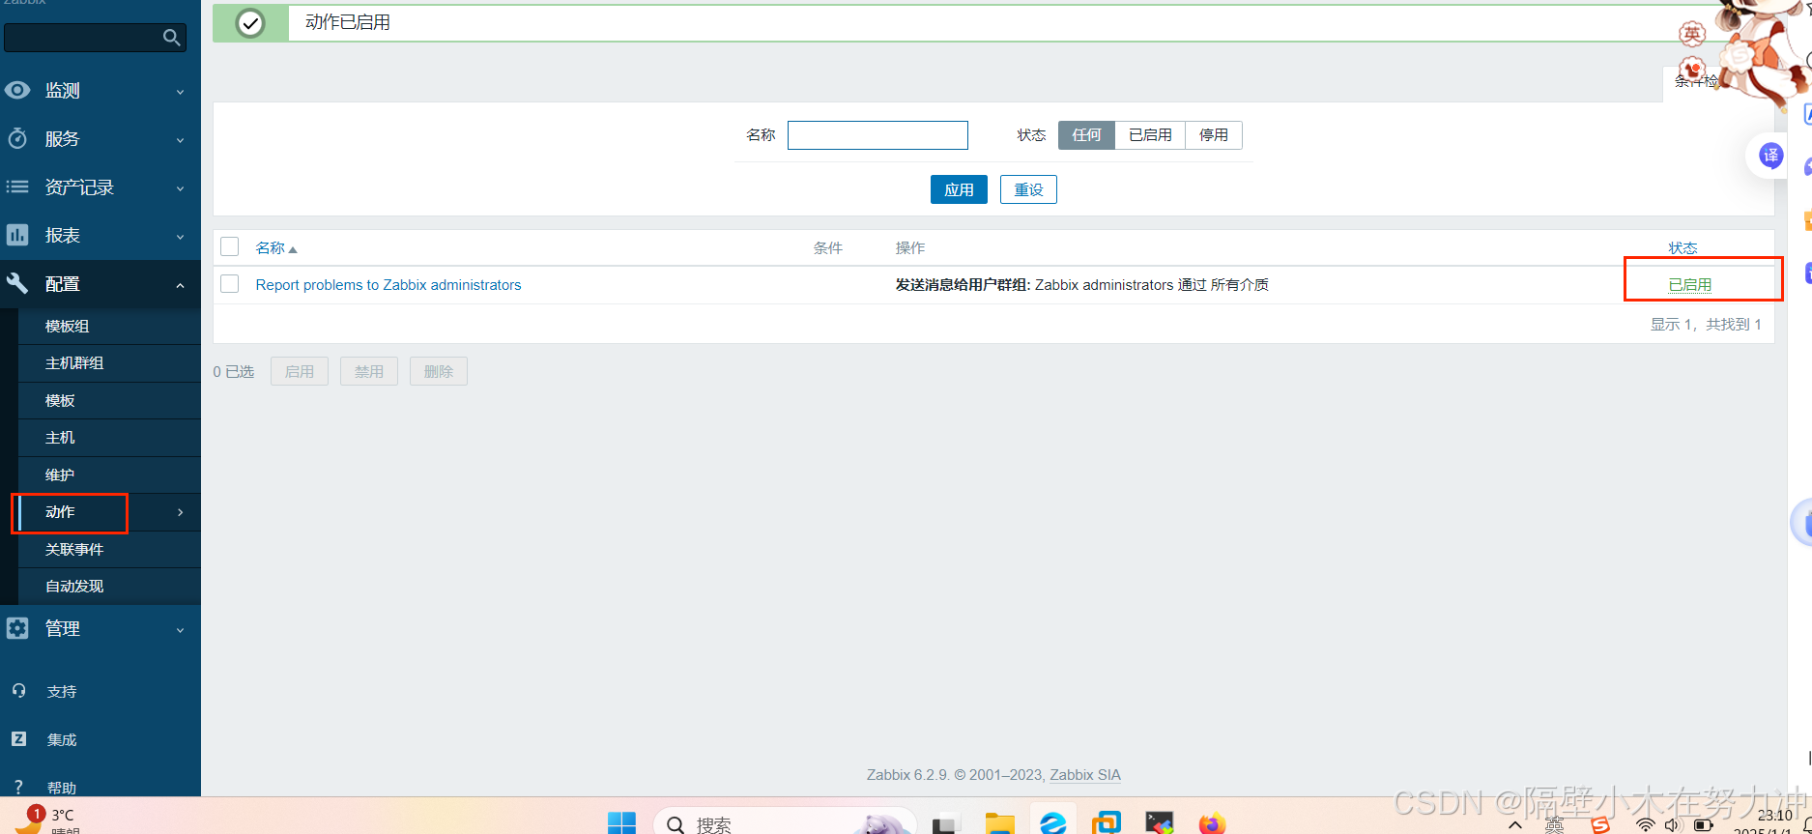Viewport: 1812px width, 834px height.
Task: Toggle action status 已启用 link
Action: point(1689,285)
